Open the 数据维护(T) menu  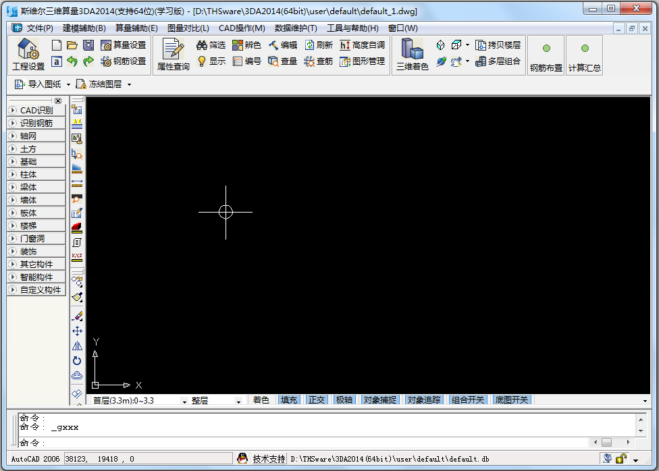coord(296,28)
